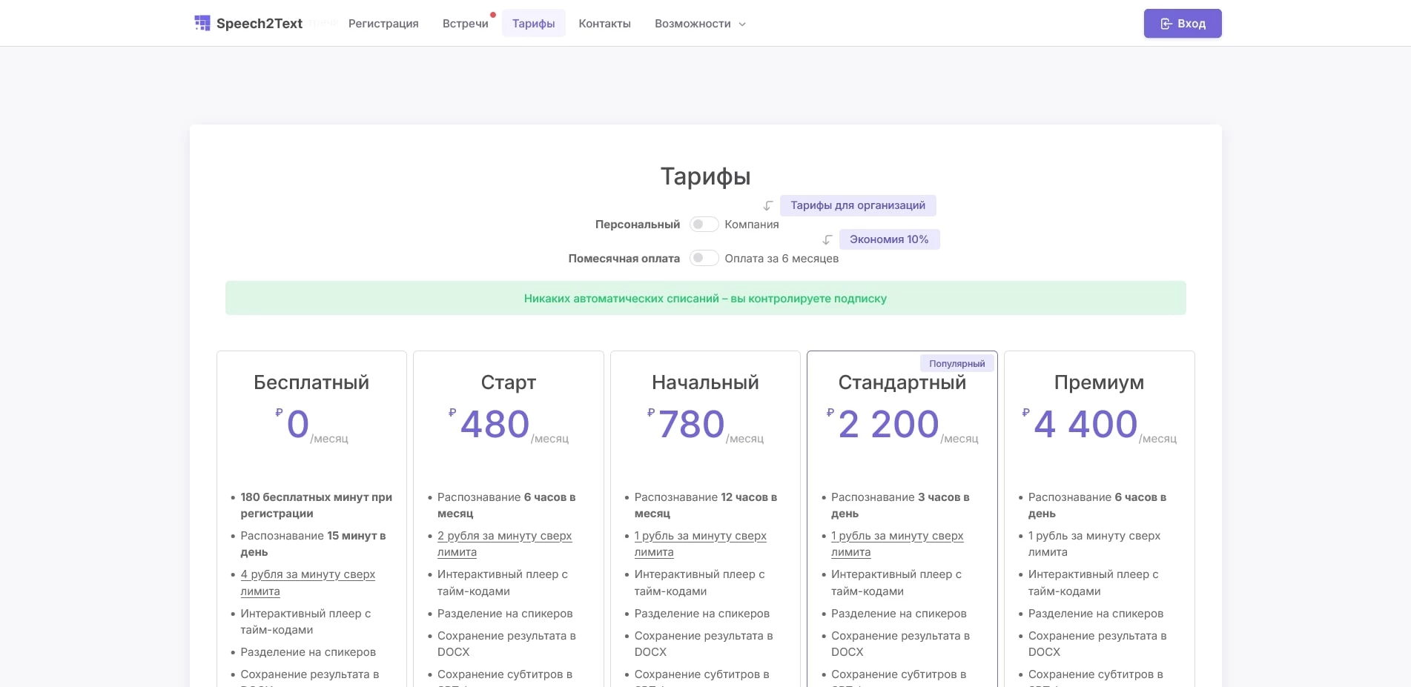Click the Популярный badge on Стандартный plan
Viewport: 1411px width, 687px height.
[956, 364]
